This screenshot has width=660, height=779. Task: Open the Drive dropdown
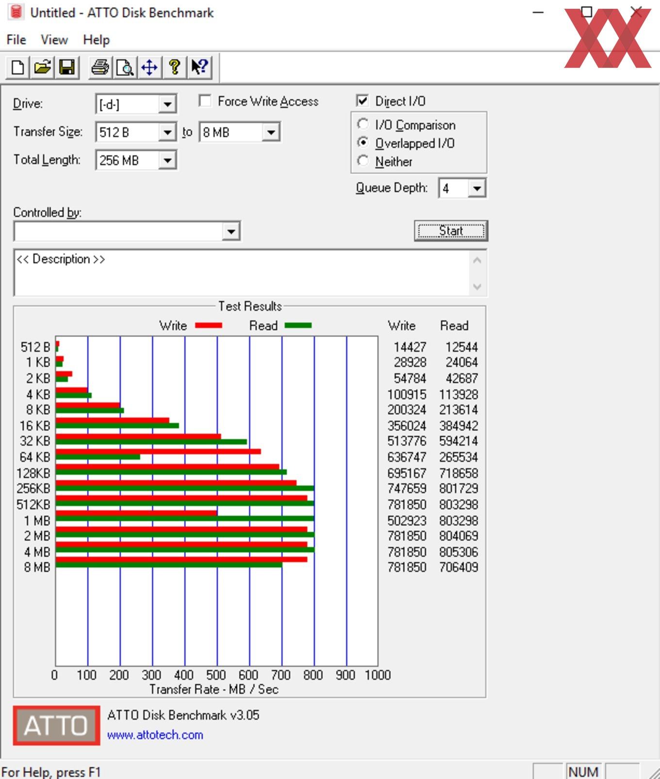pos(167,104)
